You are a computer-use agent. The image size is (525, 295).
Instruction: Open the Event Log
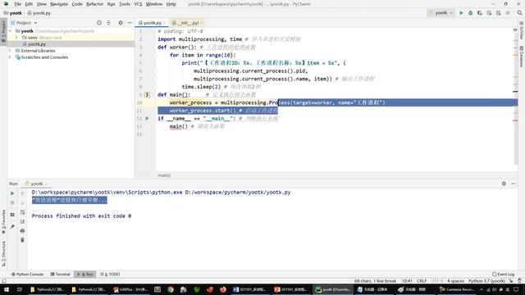503,275
